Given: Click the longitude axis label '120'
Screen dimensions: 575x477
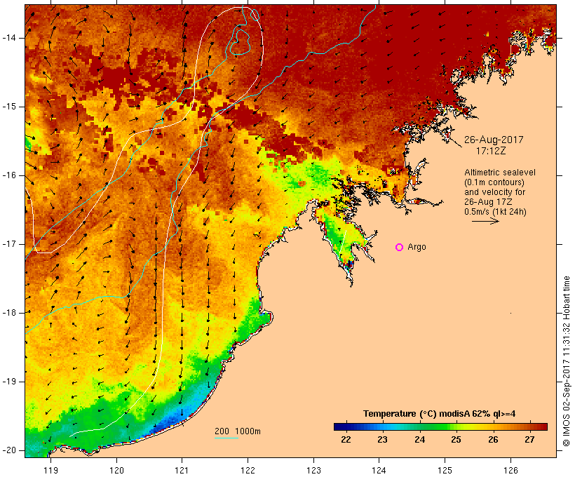Looking at the screenshot, I should pyautogui.click(x=116, y=471).
